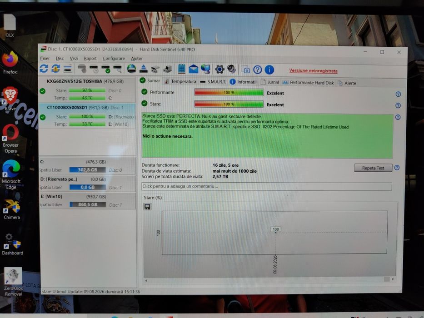Click the Stare Ultimul Update status bar text
The width and height of the screenshot is (424, 318).
tap(90, 292)
